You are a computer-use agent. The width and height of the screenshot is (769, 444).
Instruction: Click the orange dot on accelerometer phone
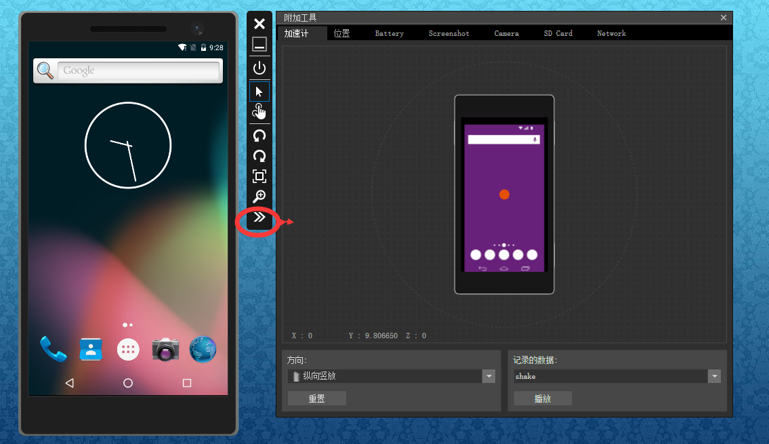504,195
